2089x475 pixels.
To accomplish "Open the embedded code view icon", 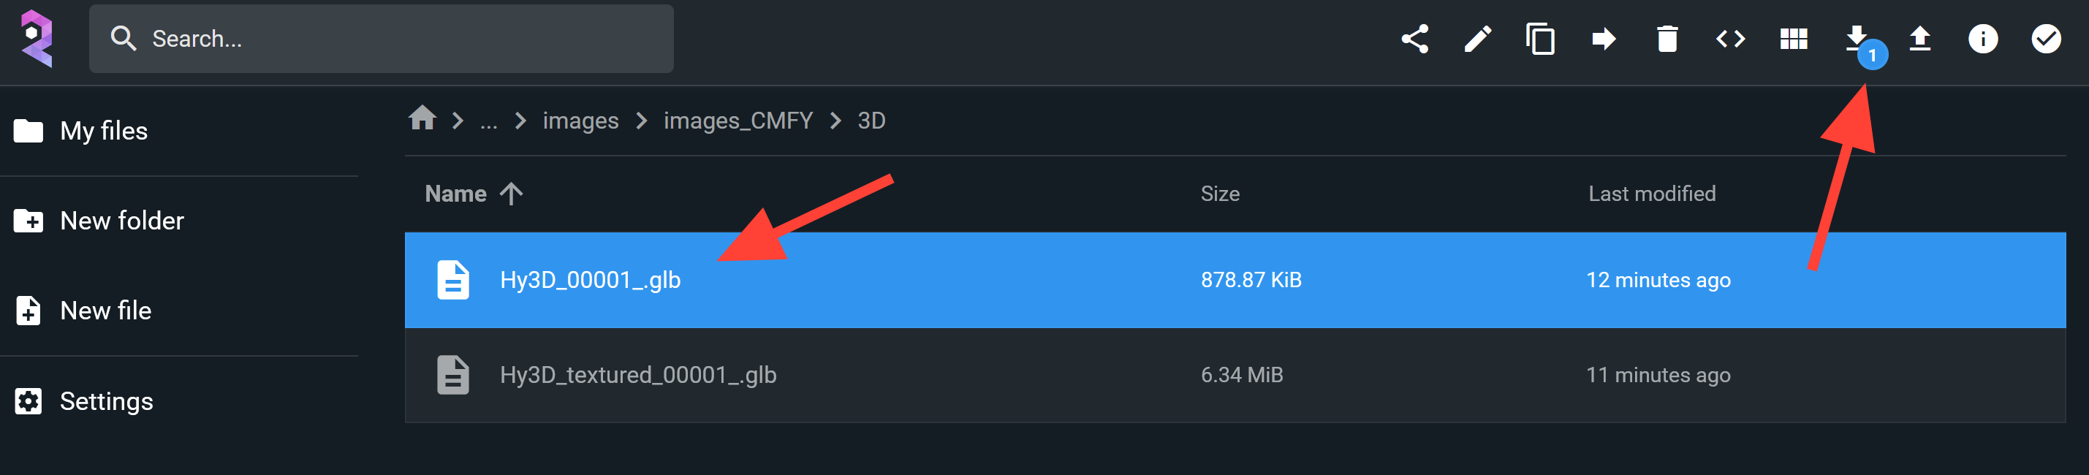I will [x=1729, y=38].
